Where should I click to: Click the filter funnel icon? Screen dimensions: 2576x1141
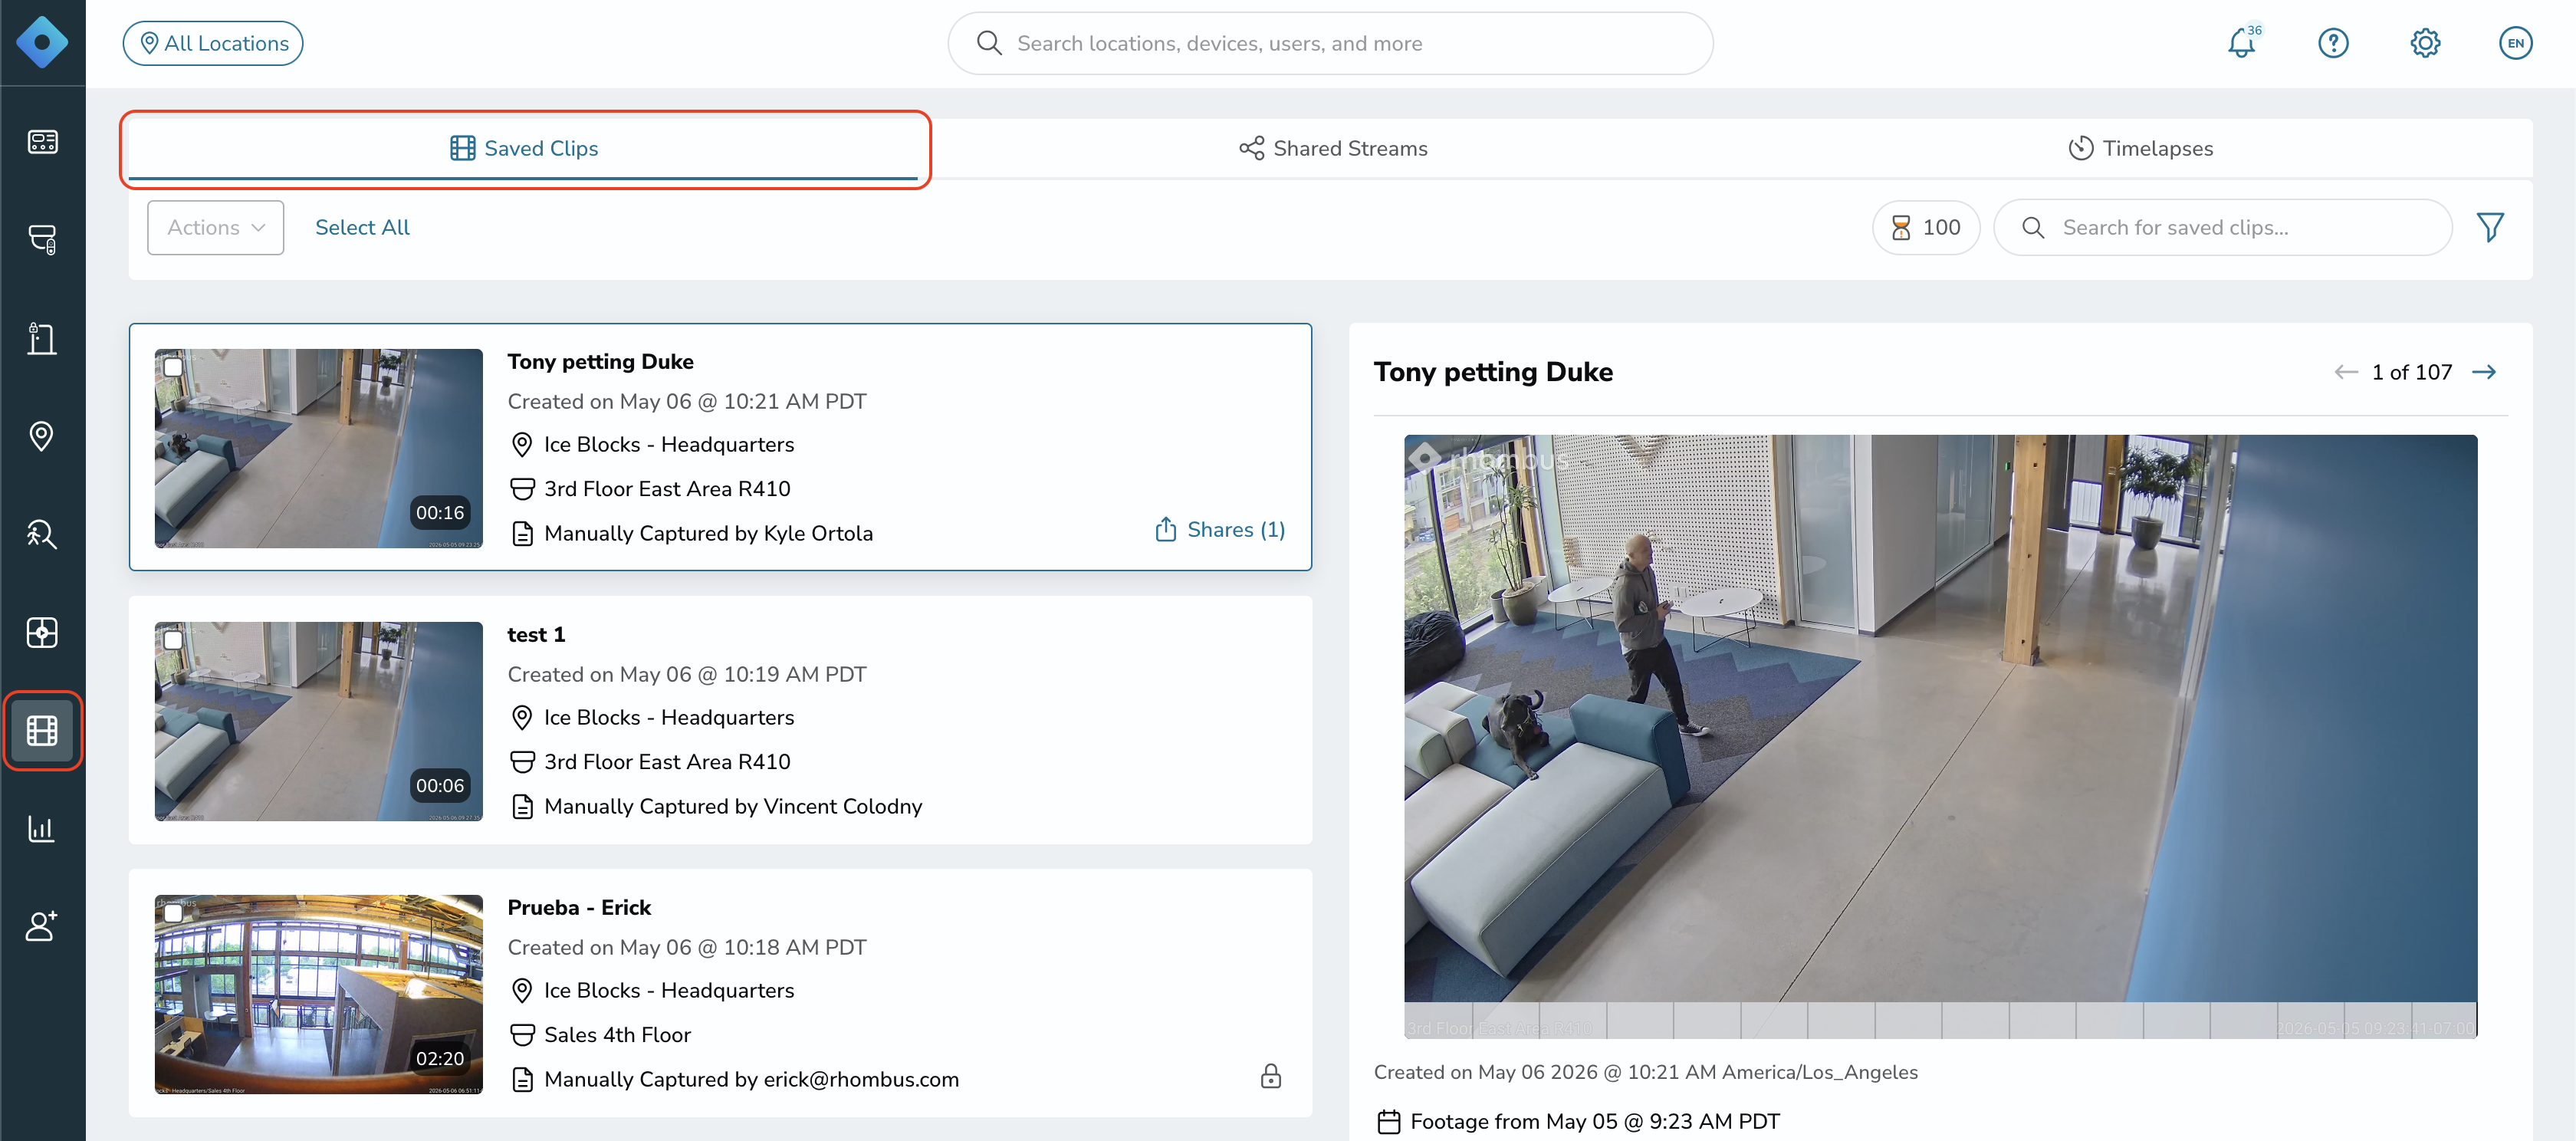tap(2490, 227)
